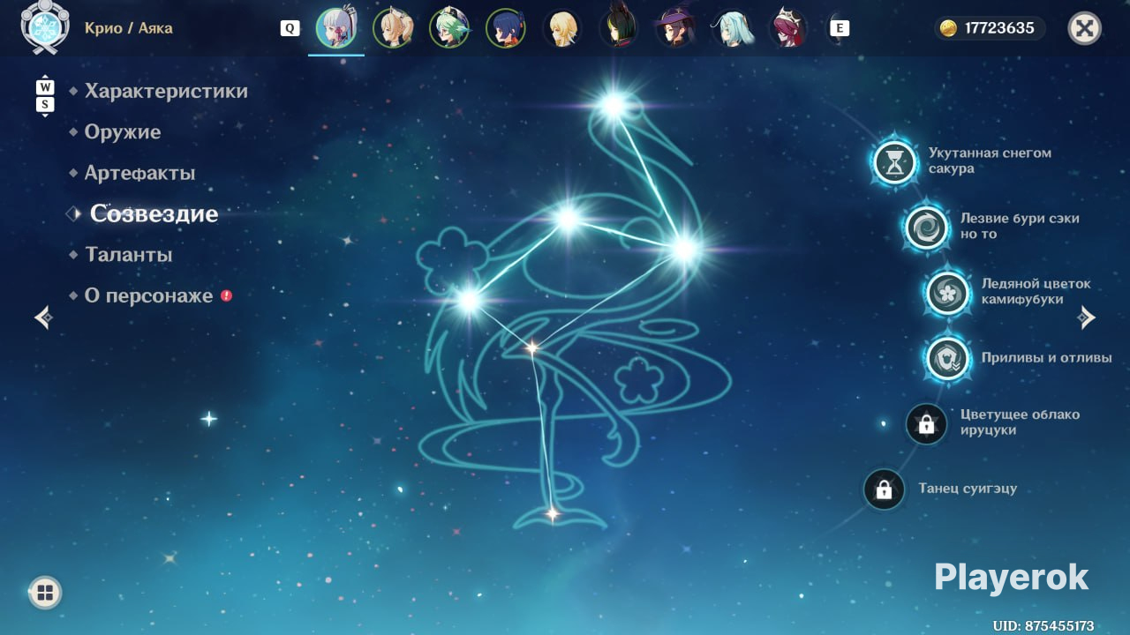1130x635 pixels.
Task: Close the character screen
Action: (1085, 28)
